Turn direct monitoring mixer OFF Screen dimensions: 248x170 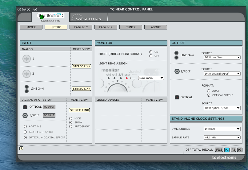pyautogui.click(x=151, y=56)
